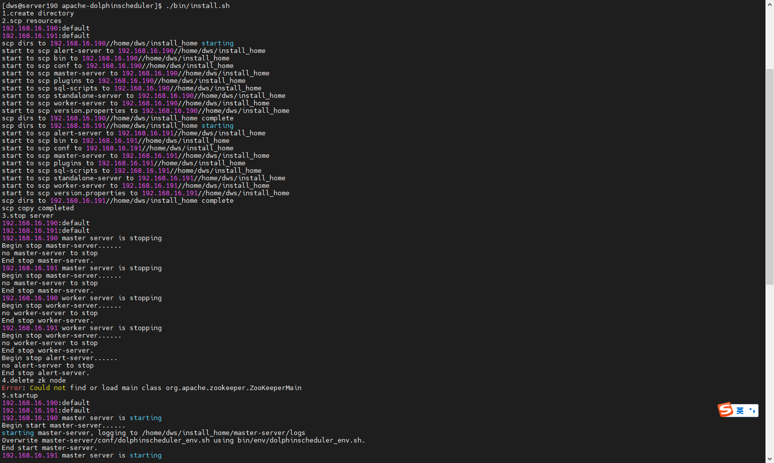Click the red 'Error' word in output
Screen dimensions: 774x463
click(12, 388)
